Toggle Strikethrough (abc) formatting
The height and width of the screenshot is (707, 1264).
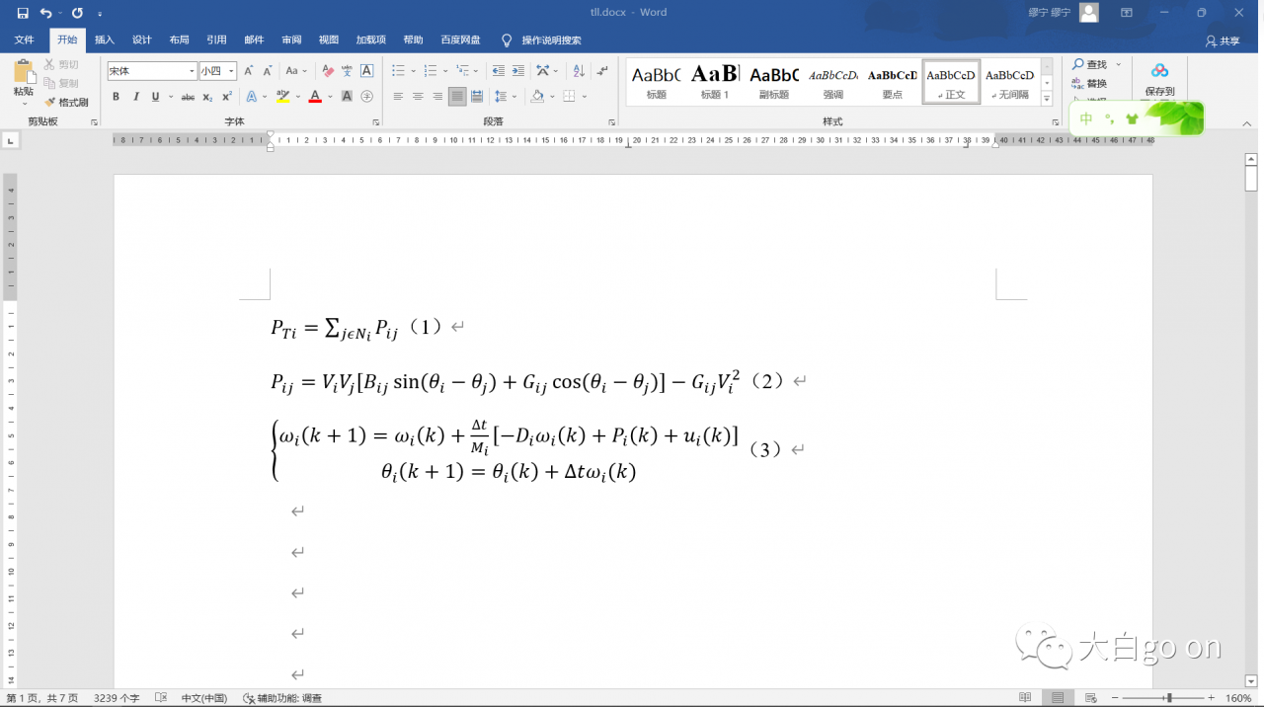[x=188, y=97]
